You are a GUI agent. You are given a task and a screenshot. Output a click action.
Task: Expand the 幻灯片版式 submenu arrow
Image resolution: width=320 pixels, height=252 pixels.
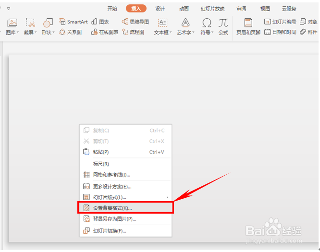tap(167, 197)
